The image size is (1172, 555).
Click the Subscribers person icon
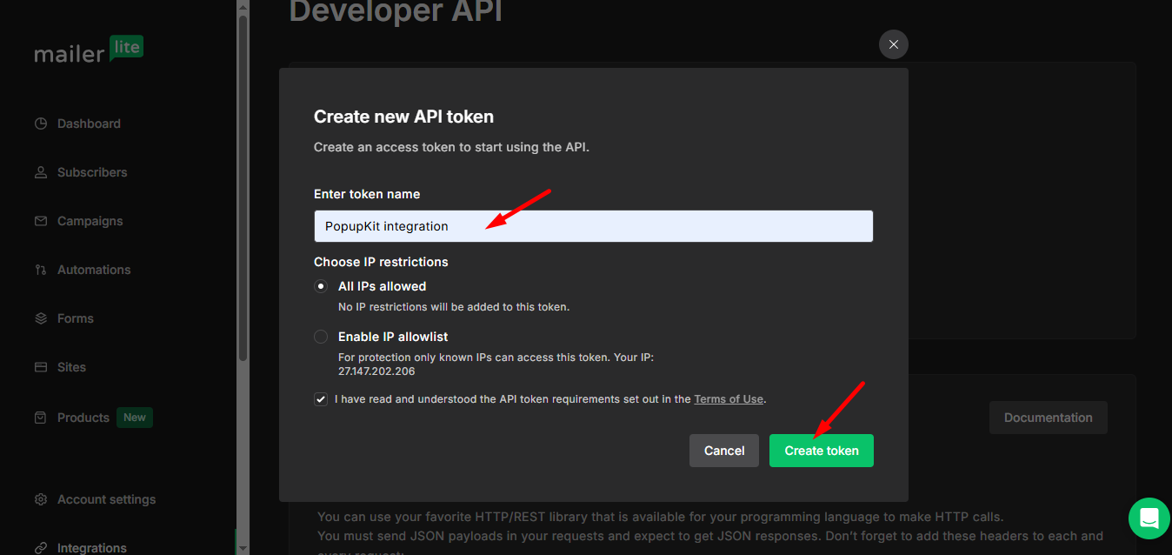pyautogui.click(x=41, y=172)
